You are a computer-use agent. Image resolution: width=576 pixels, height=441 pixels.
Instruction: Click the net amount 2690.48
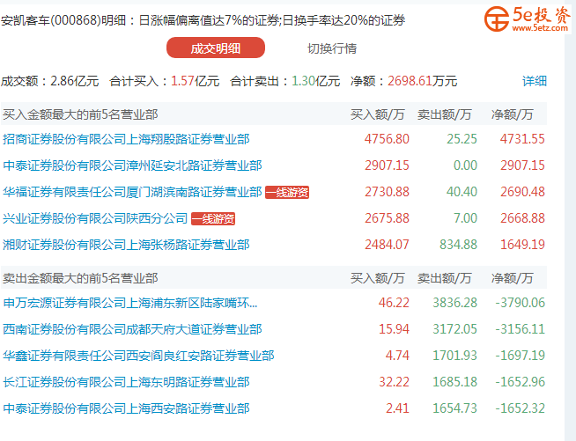522,192
